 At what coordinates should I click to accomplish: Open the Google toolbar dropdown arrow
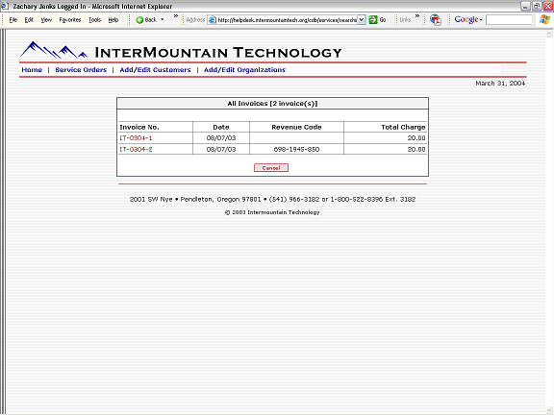click(481, 20)
